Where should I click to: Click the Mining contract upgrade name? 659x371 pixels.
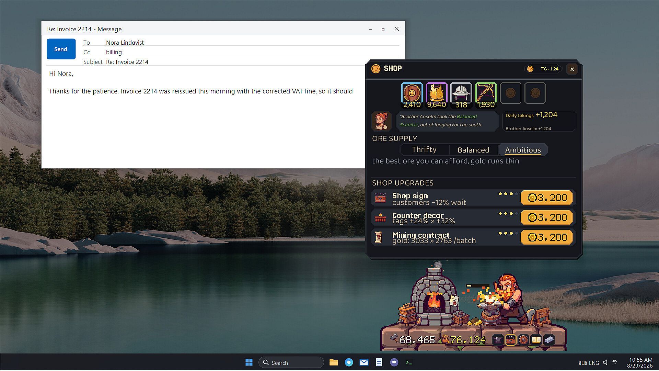(x=421, y=235)
